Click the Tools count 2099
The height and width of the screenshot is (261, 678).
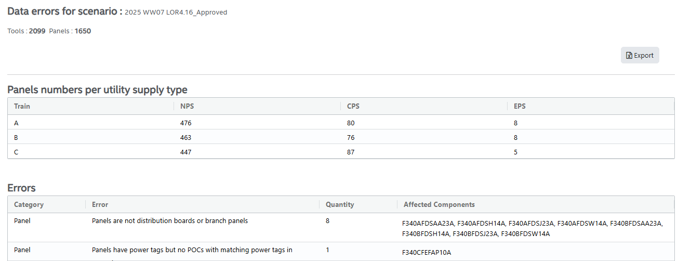[x=37, y=31]
